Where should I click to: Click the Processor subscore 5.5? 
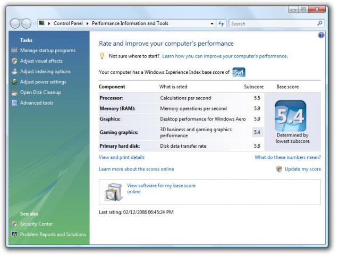click(257, 98)
